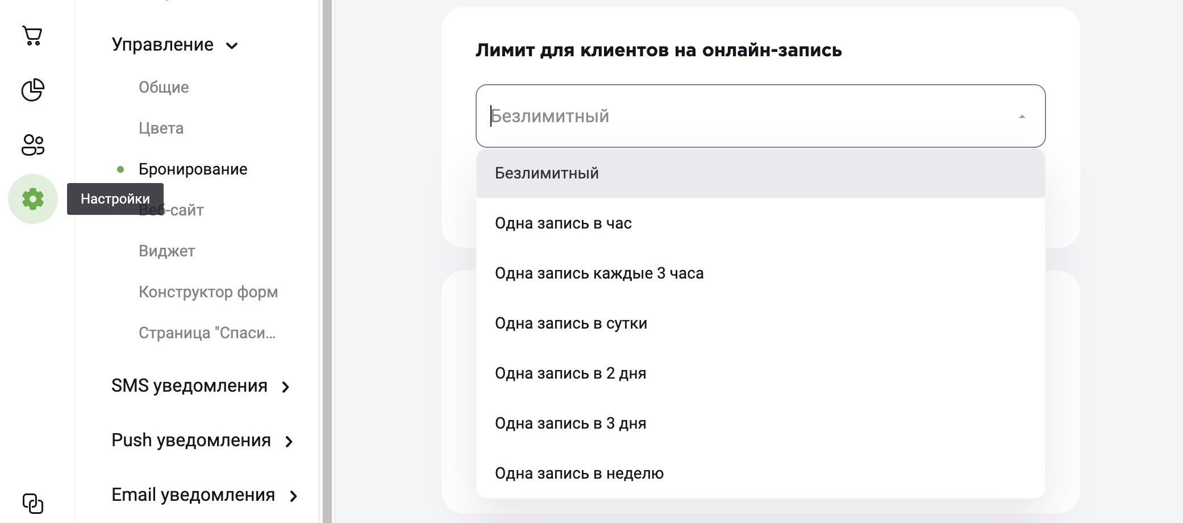This screenshot has width=1183, height=523.
Task: Open the Цвета settings page
Action: pos(161,128)
